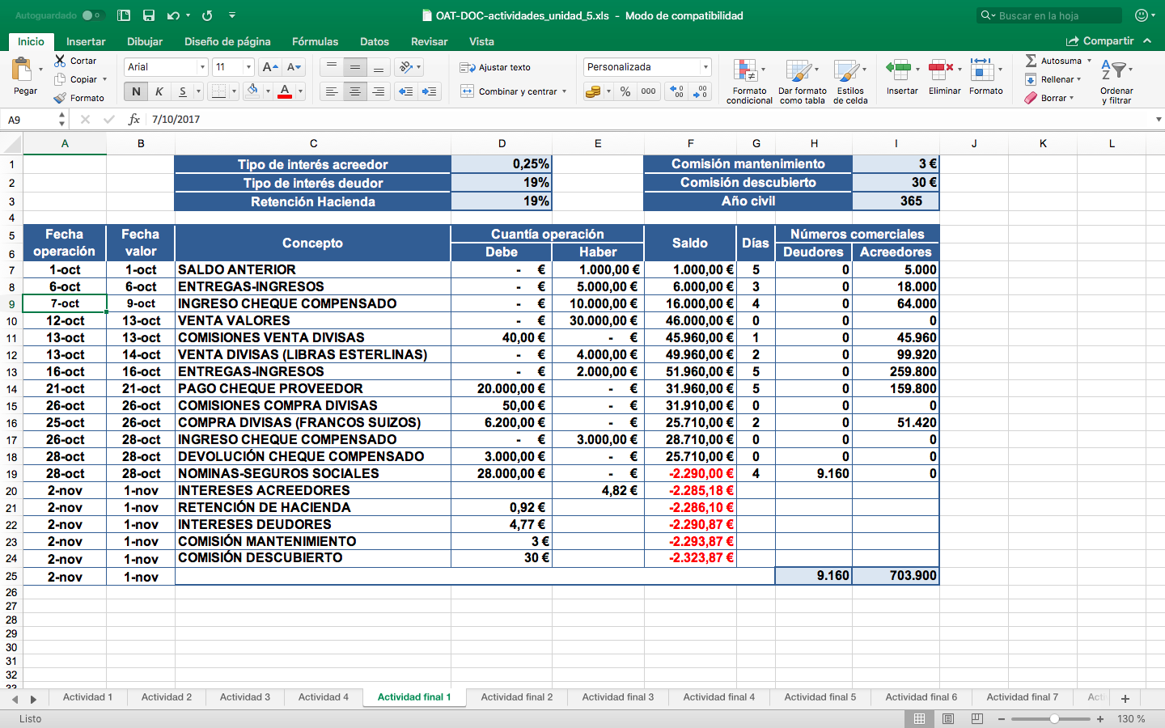This screenshot has height=728, width=1165.
Task: Switch to the Actividad final 2 sheet
Action: [x=516, y=696]
